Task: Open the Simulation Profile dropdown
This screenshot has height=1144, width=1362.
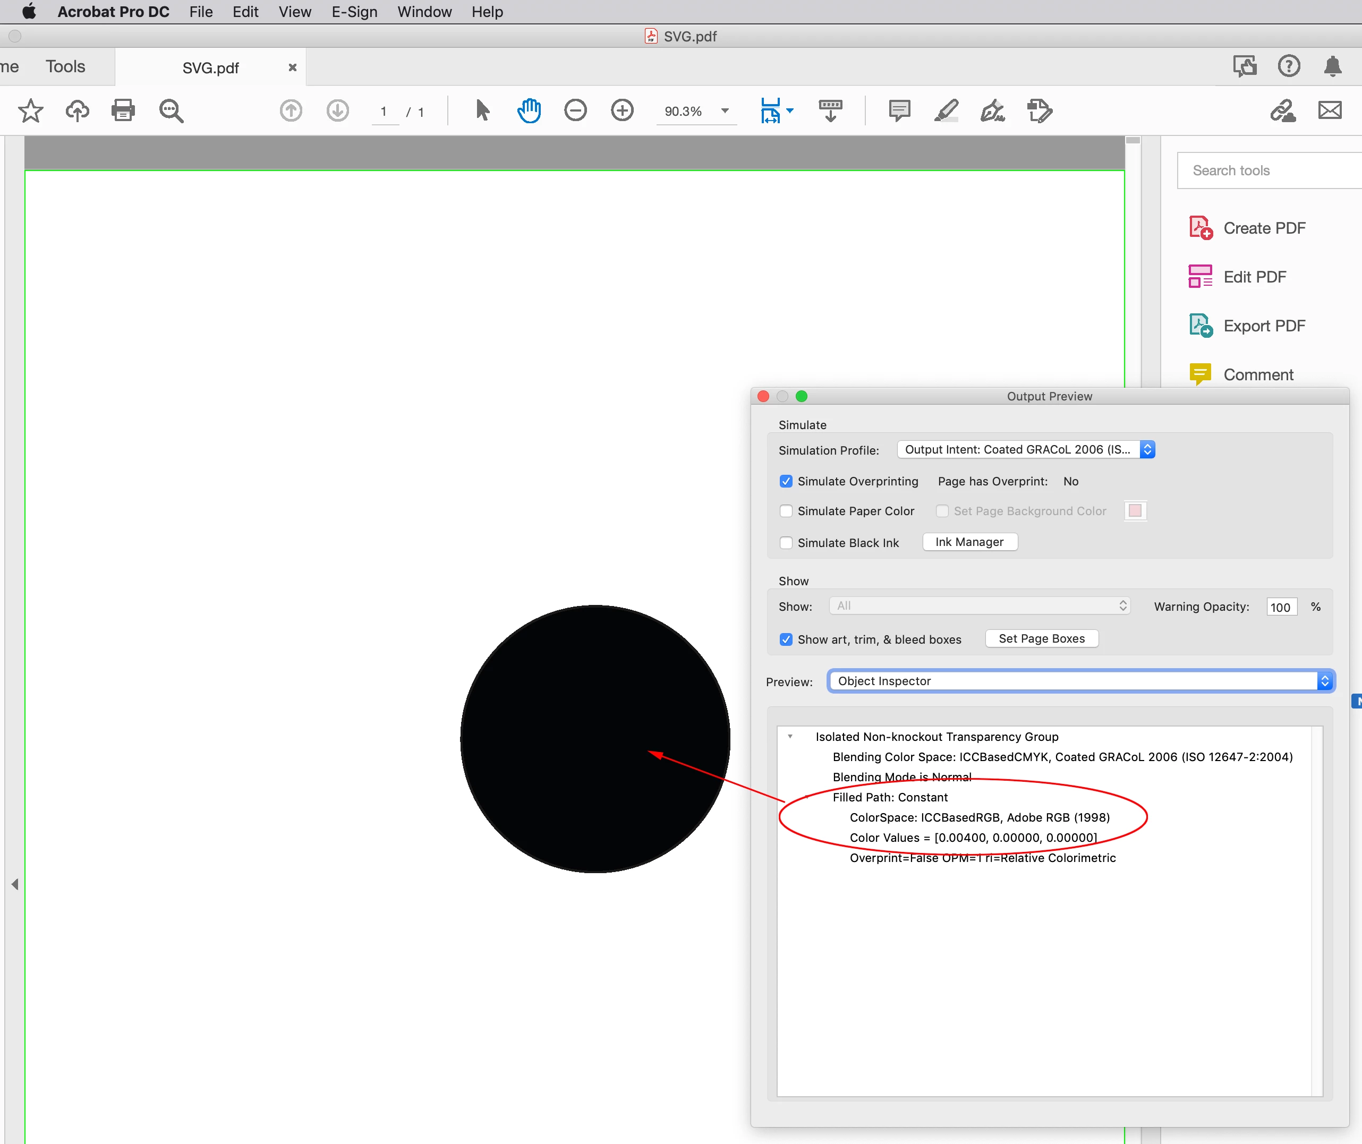Action: pos(1025,449)
